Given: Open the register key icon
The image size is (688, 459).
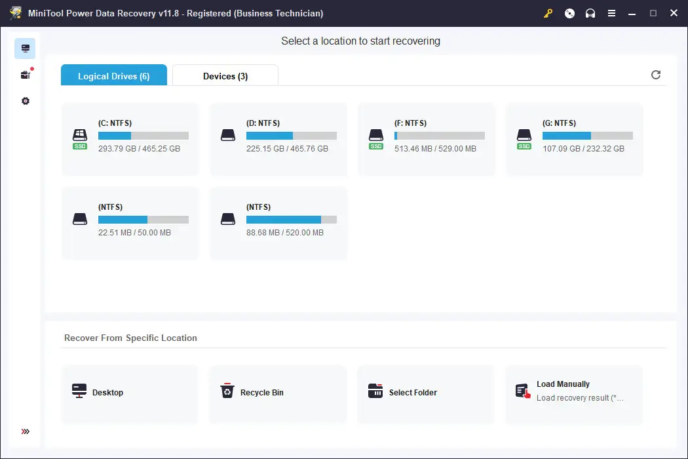Looking at the screenshot, I should click(x=548, y=13).
